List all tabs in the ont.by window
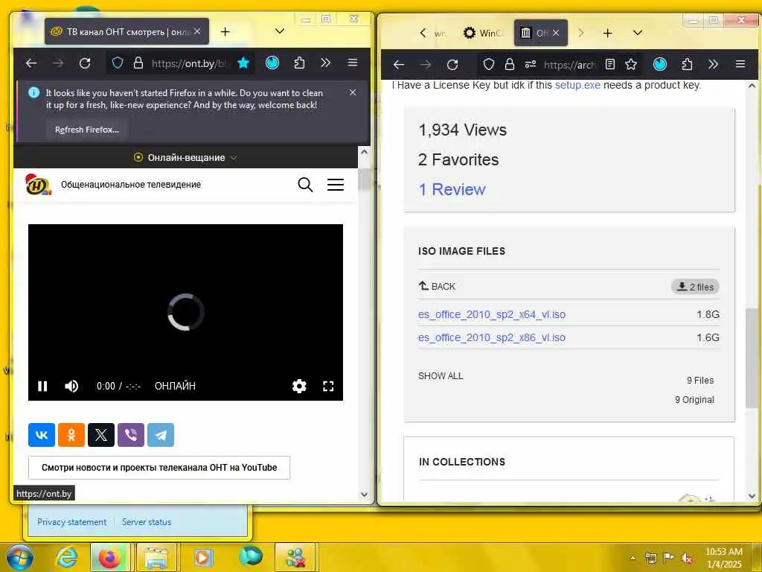The image size is (762, 572). pos(280,31)
